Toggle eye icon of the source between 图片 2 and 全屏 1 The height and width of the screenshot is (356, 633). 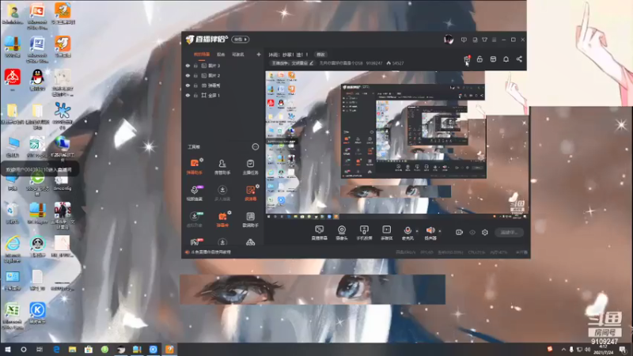click(188, 85)
